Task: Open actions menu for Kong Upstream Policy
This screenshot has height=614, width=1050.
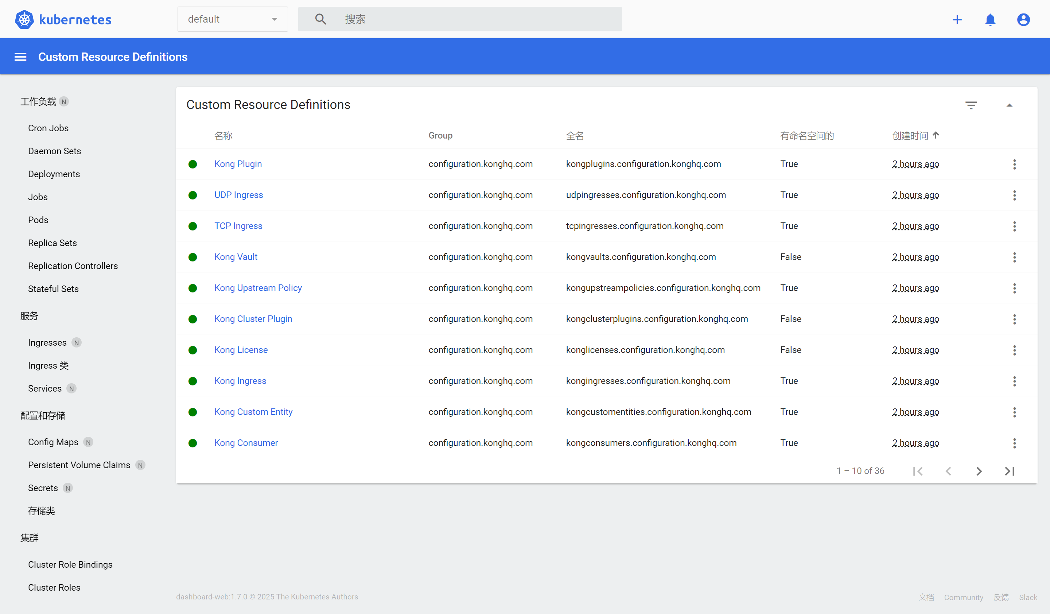Action: click(x=1014, y=288)
